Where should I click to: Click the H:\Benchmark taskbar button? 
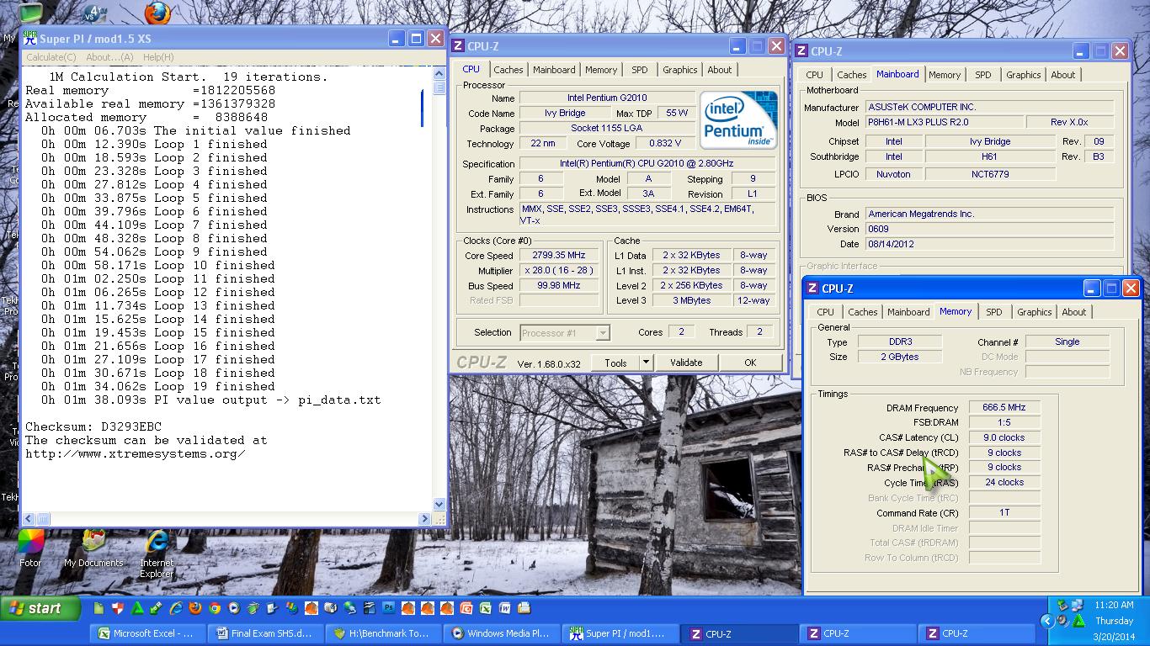[383, 633]
